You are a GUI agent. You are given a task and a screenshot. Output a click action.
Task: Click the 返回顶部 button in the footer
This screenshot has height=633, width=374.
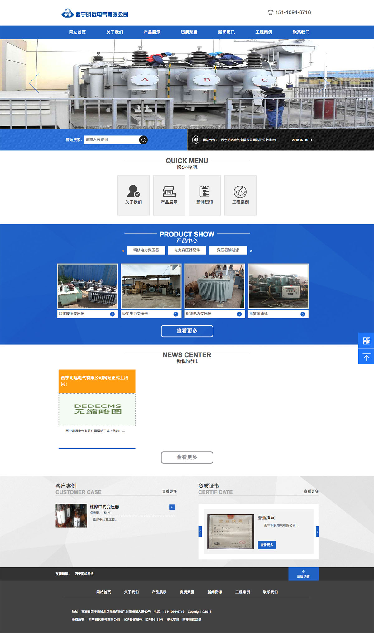click(303, 574)
